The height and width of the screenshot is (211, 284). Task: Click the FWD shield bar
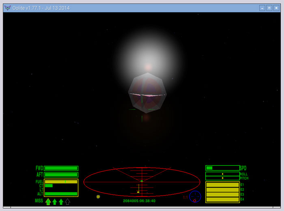coord(61,168)
